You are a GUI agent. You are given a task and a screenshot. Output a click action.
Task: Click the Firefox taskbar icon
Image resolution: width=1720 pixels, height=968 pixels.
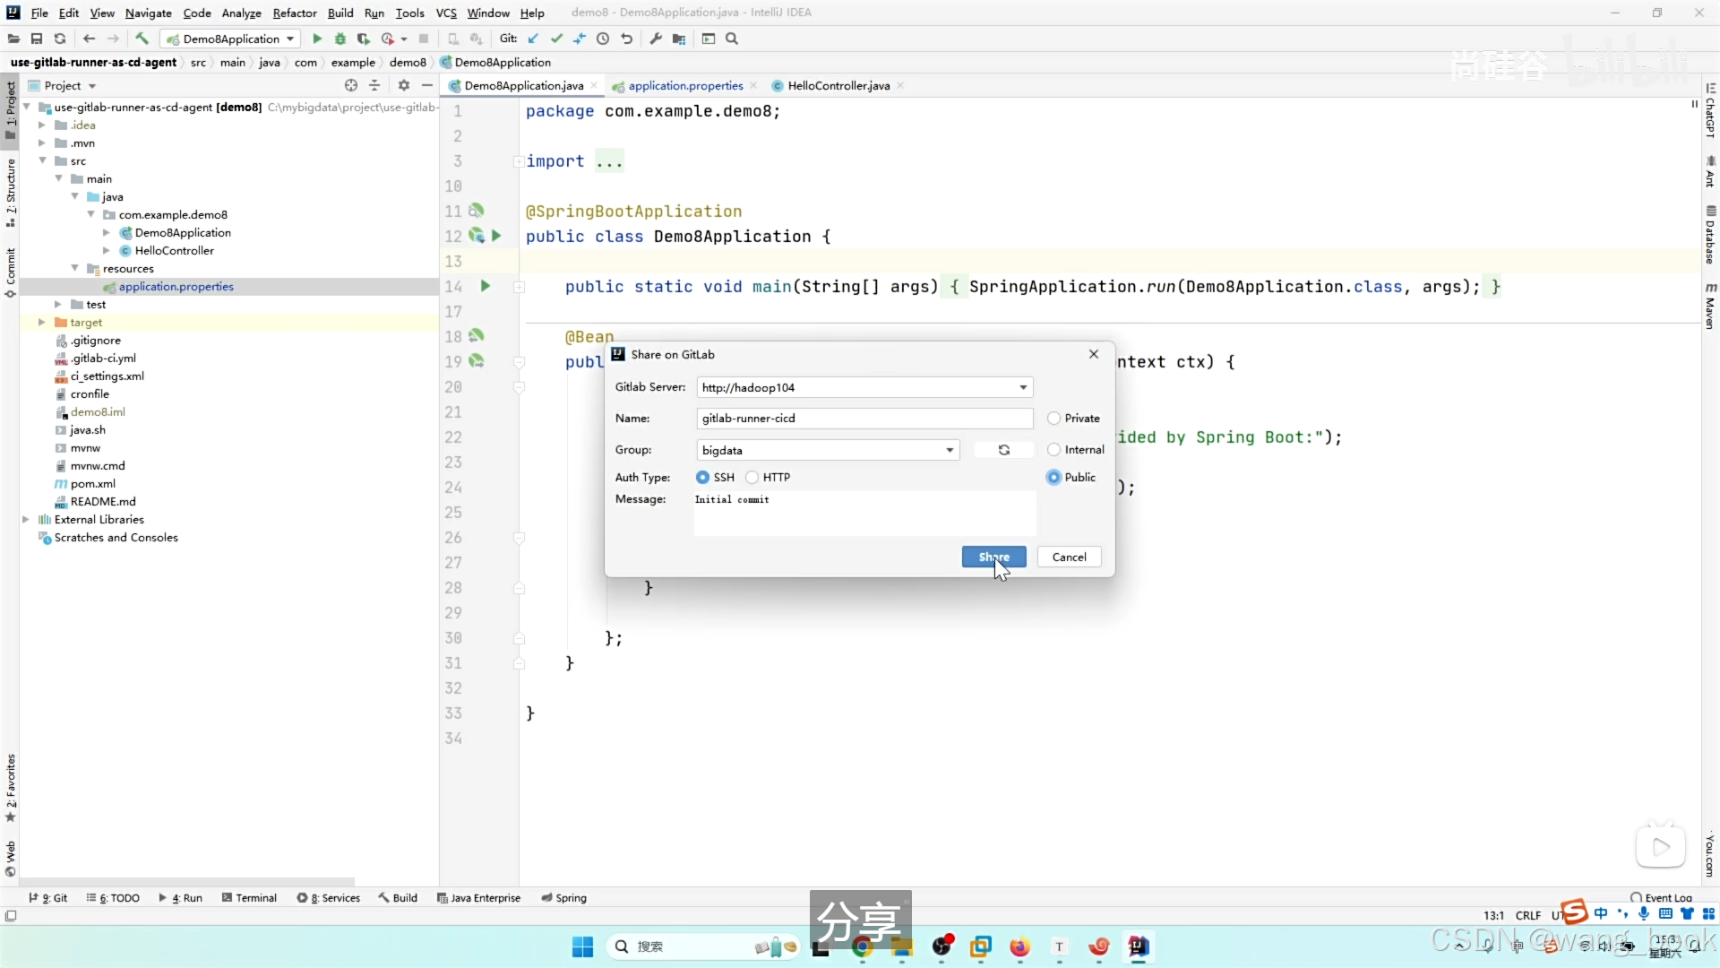(x=1019, y=946)
